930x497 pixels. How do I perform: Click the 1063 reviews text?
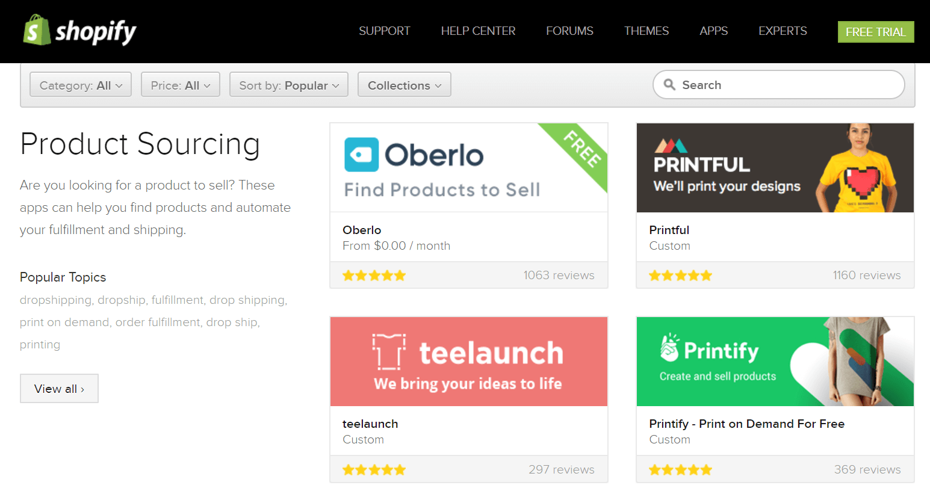click(x=559, y=275)
